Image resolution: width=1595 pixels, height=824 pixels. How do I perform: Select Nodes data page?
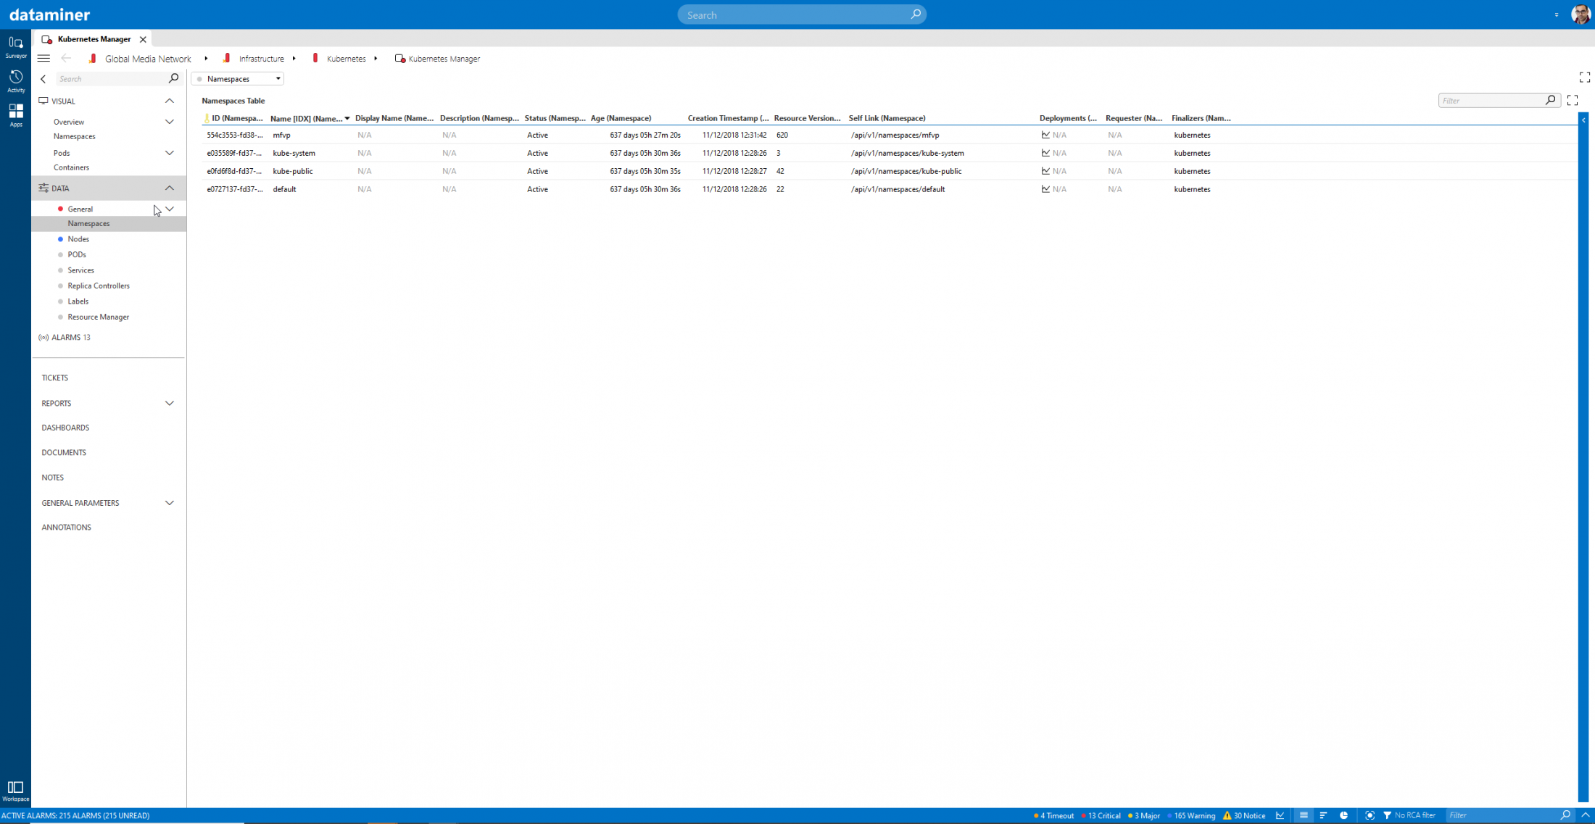78,239
